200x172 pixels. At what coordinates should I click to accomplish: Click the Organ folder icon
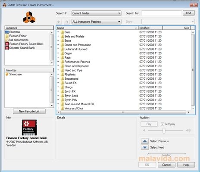click(x=62, y=53)
